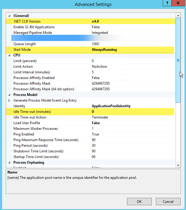Select the v4.0 value
186x210 pixels.
tap(95, 21)
